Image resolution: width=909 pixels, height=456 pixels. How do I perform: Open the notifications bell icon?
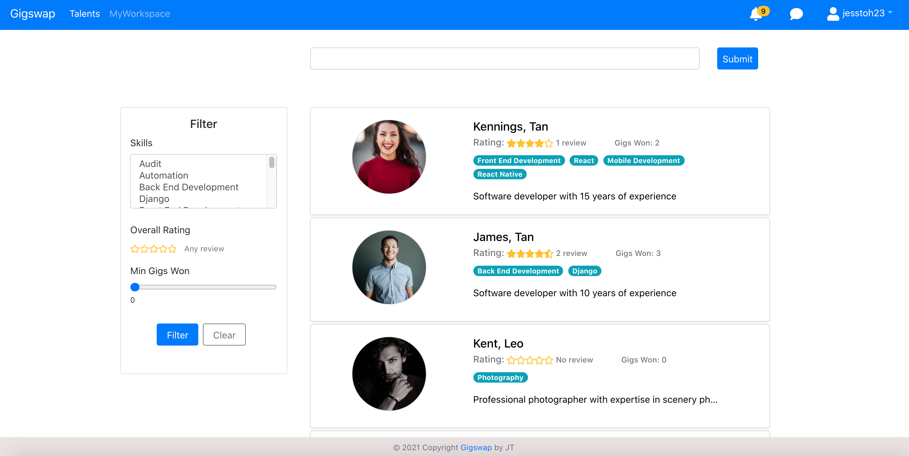(756, 14)
